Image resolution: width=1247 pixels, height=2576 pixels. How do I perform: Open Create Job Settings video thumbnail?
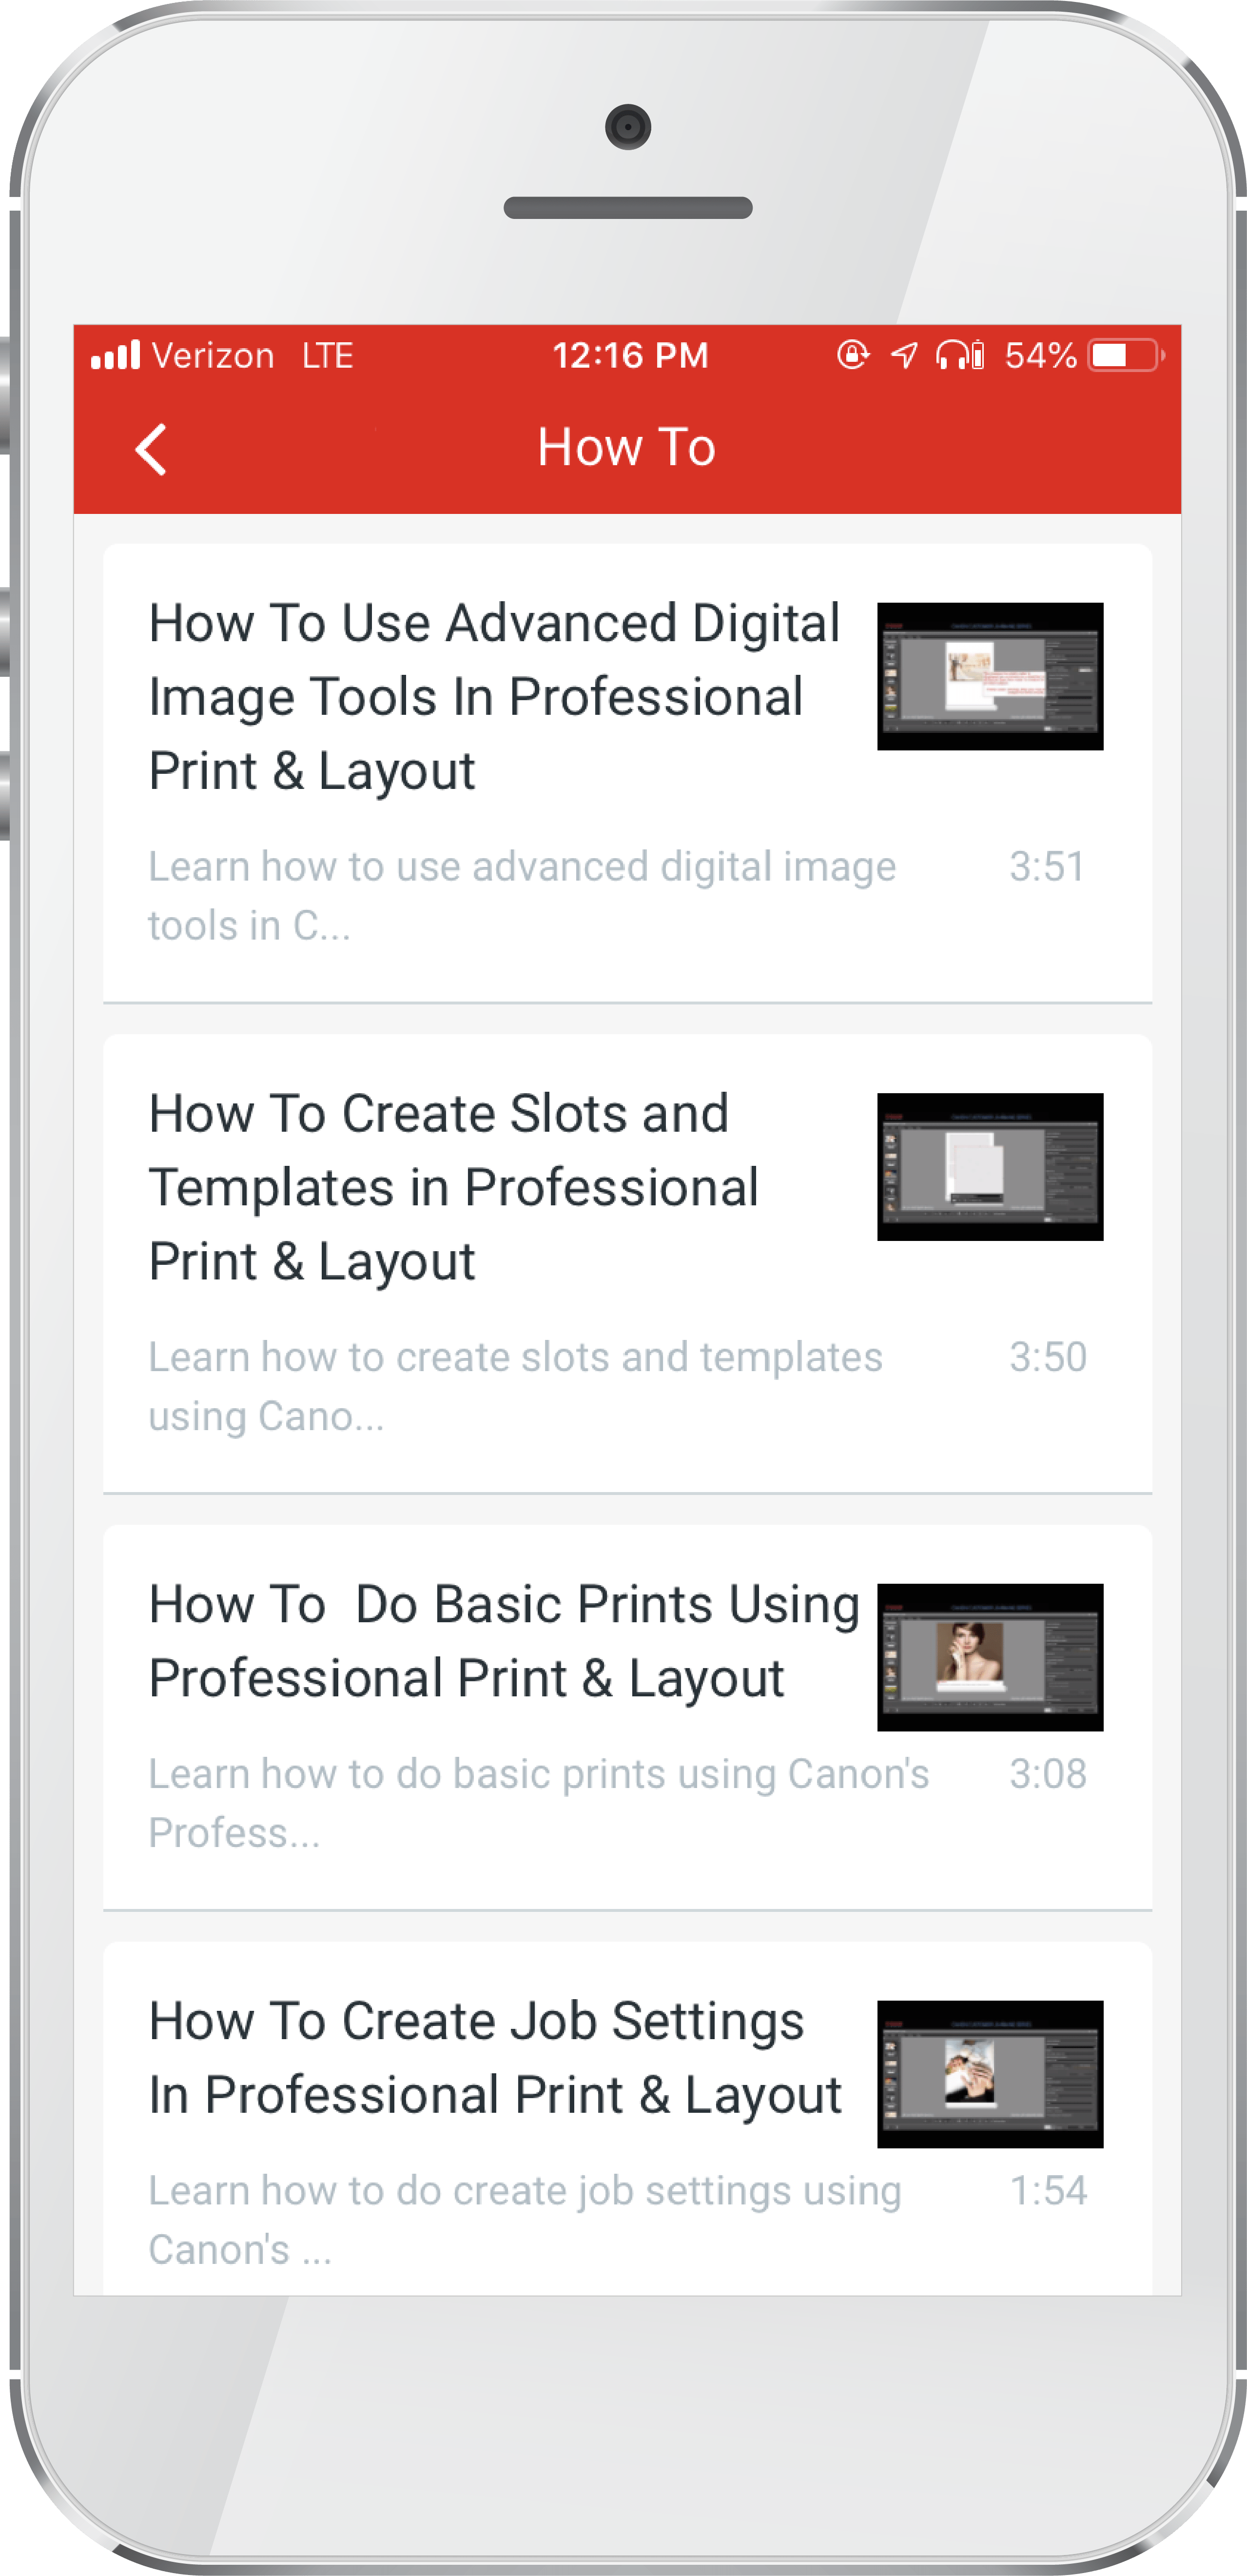(x=989, y=2074)
